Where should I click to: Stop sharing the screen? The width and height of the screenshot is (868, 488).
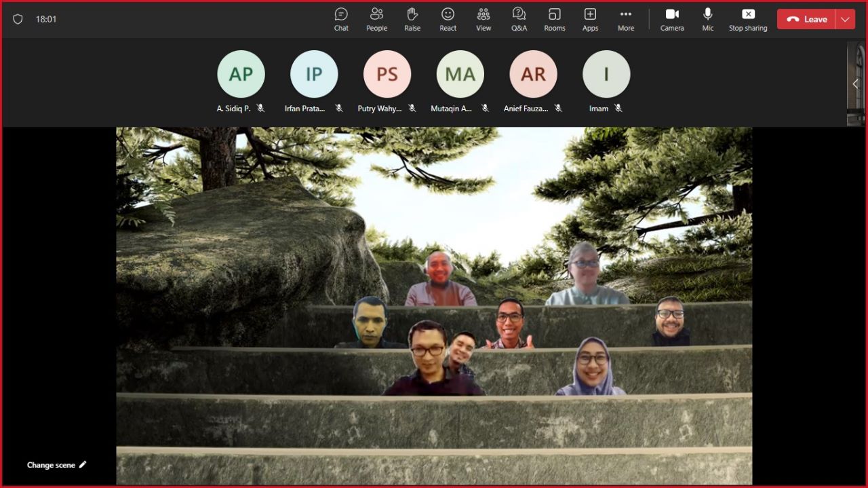coord(748,19)
